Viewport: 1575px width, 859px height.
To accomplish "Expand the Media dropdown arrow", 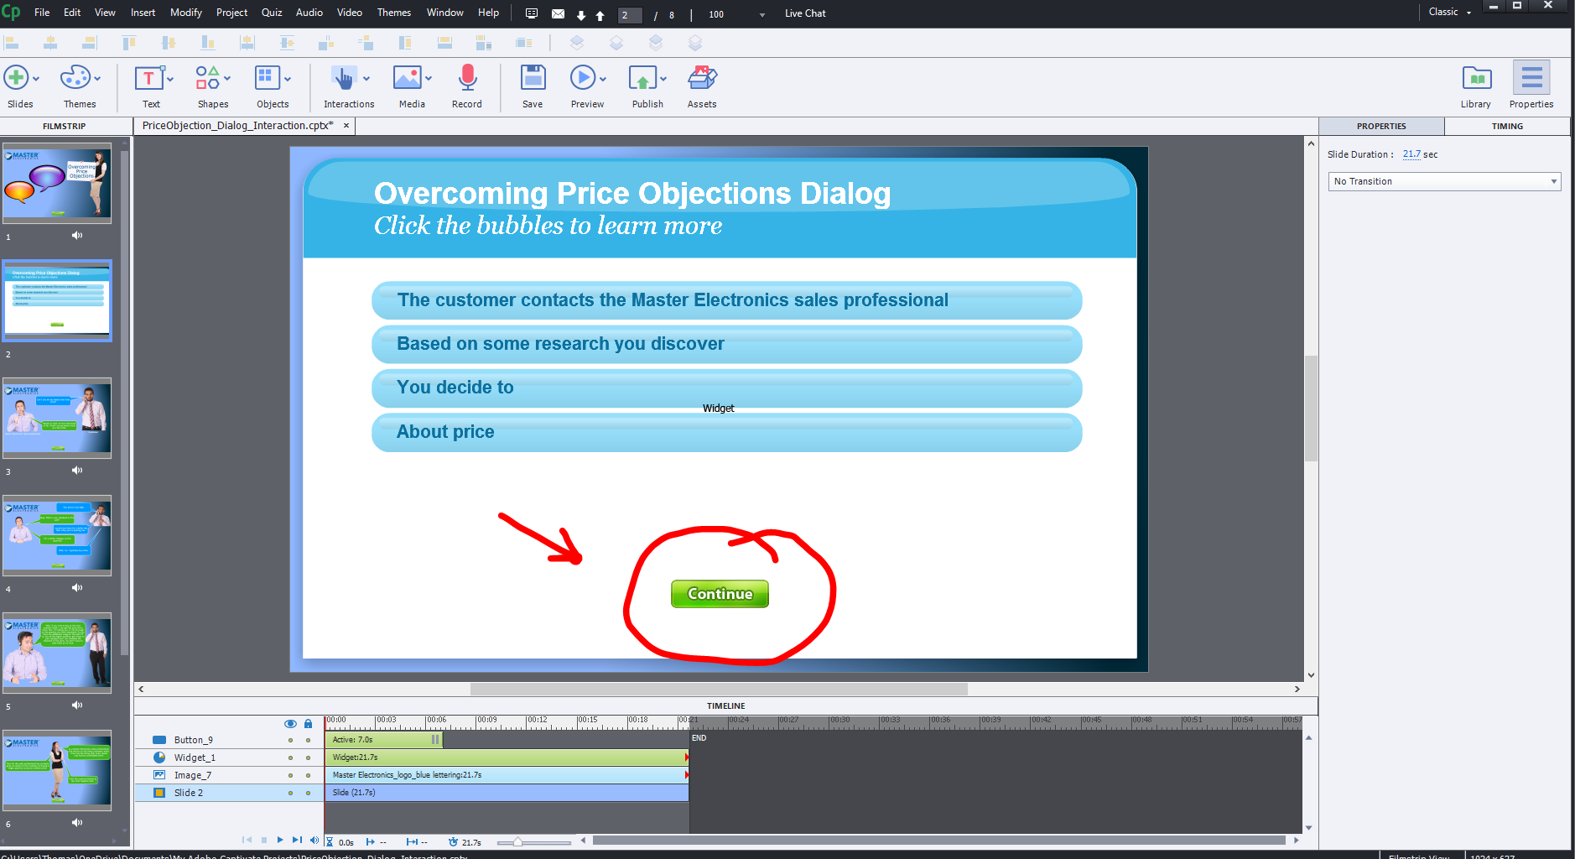I will (x=429, y=79).
